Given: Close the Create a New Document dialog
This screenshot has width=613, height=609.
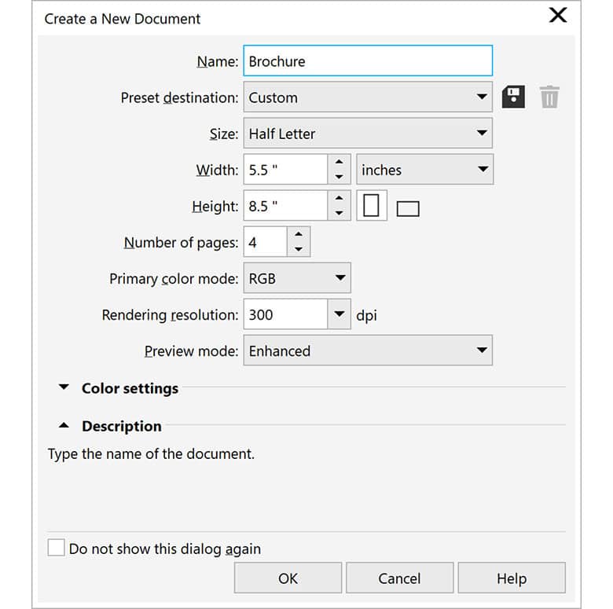Looking at the screenshot, I should [x=557, y=17].
